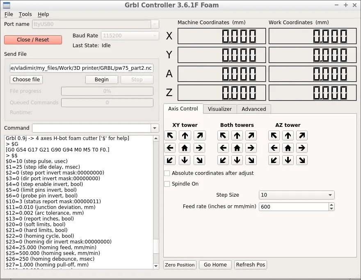Select the '$10=3 (status report mask' log line
Screen dimensions: 361x280
point(53,202)
